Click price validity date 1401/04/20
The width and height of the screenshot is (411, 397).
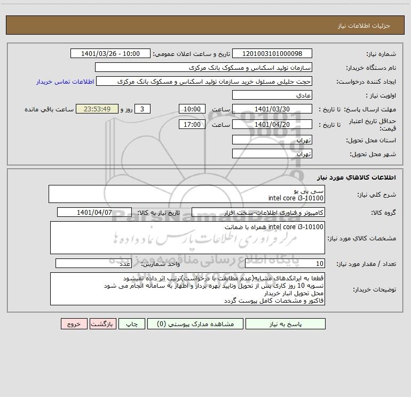click(272, 125)
